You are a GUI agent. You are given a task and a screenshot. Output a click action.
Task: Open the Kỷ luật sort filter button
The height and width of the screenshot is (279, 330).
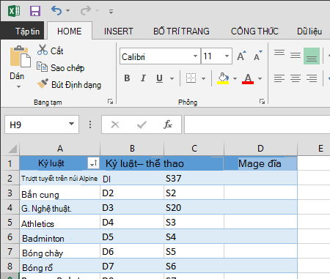pos(94,163)
